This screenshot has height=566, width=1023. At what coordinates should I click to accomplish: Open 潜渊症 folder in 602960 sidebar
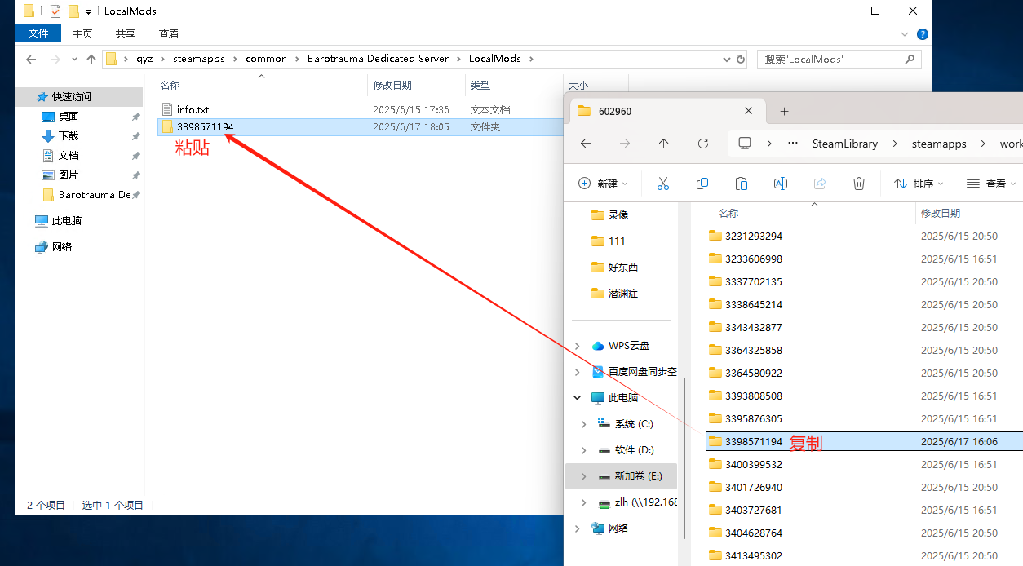(x=623, y=293)
